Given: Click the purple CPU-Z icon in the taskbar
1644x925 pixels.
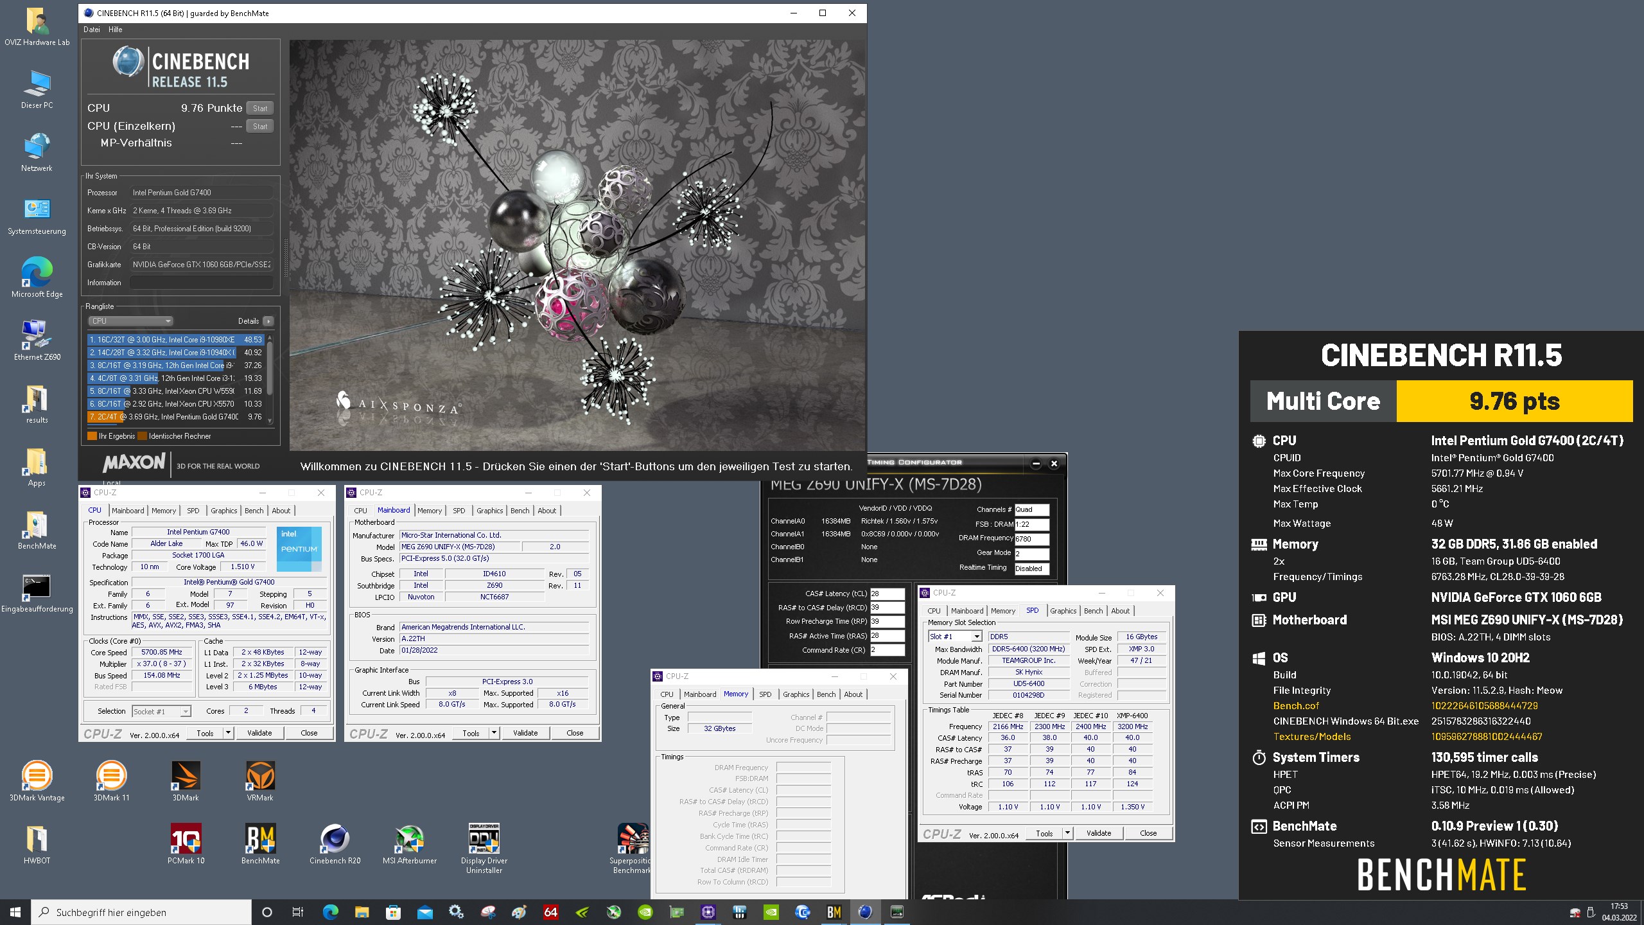Looking at the screenshot, I should tap(708, 912).
